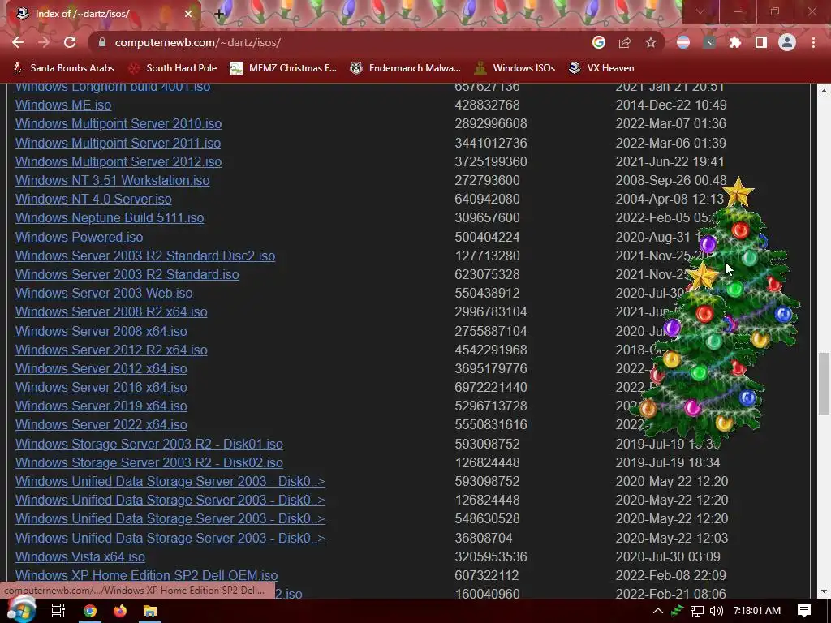The image size is (831, 623).
Task: Download Windows Server 2008 x64.iso
Action: pos(101,331)
